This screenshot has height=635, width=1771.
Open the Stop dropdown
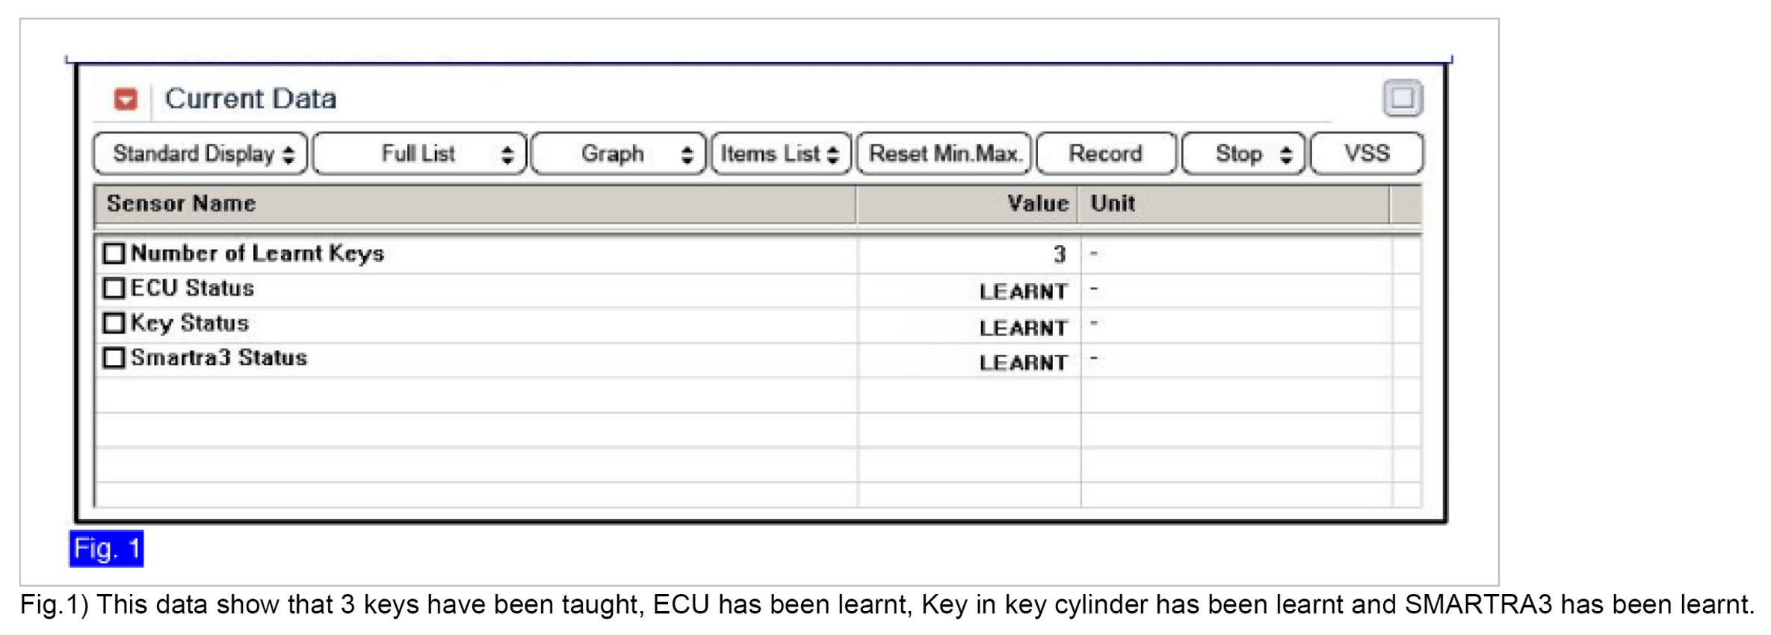click(1243, 154)
